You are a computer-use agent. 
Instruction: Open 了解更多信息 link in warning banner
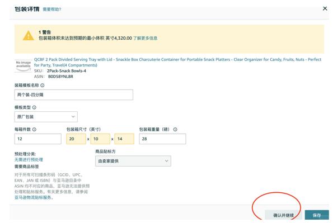(x=145, y=38)
